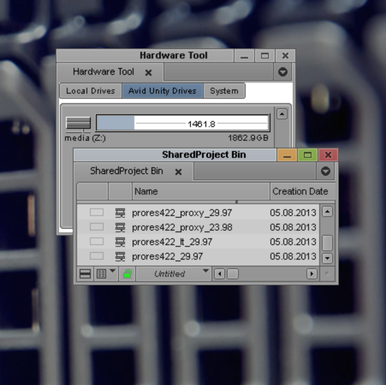This screenshot has width=386, height=385.
Task: Select the media (Z:) drive icon
Action: pos(78,124)
